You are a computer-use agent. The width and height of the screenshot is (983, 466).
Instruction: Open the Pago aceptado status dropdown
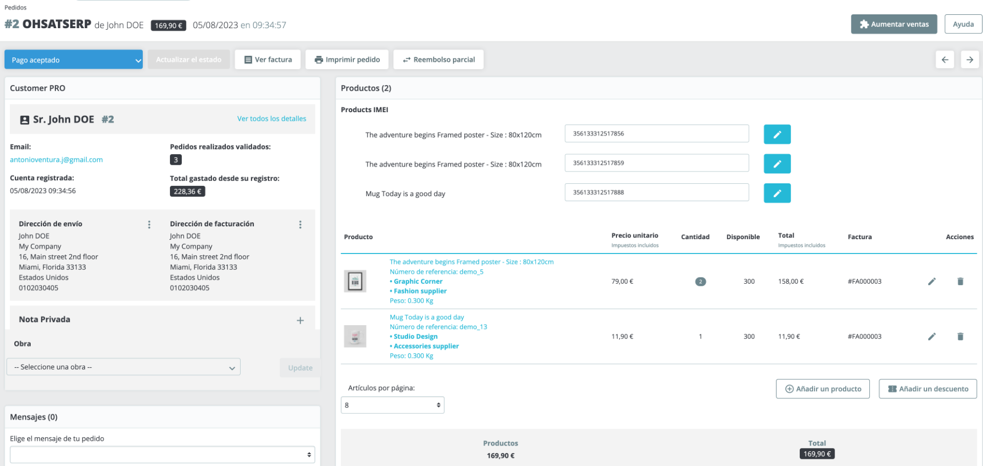click(74, 59)
